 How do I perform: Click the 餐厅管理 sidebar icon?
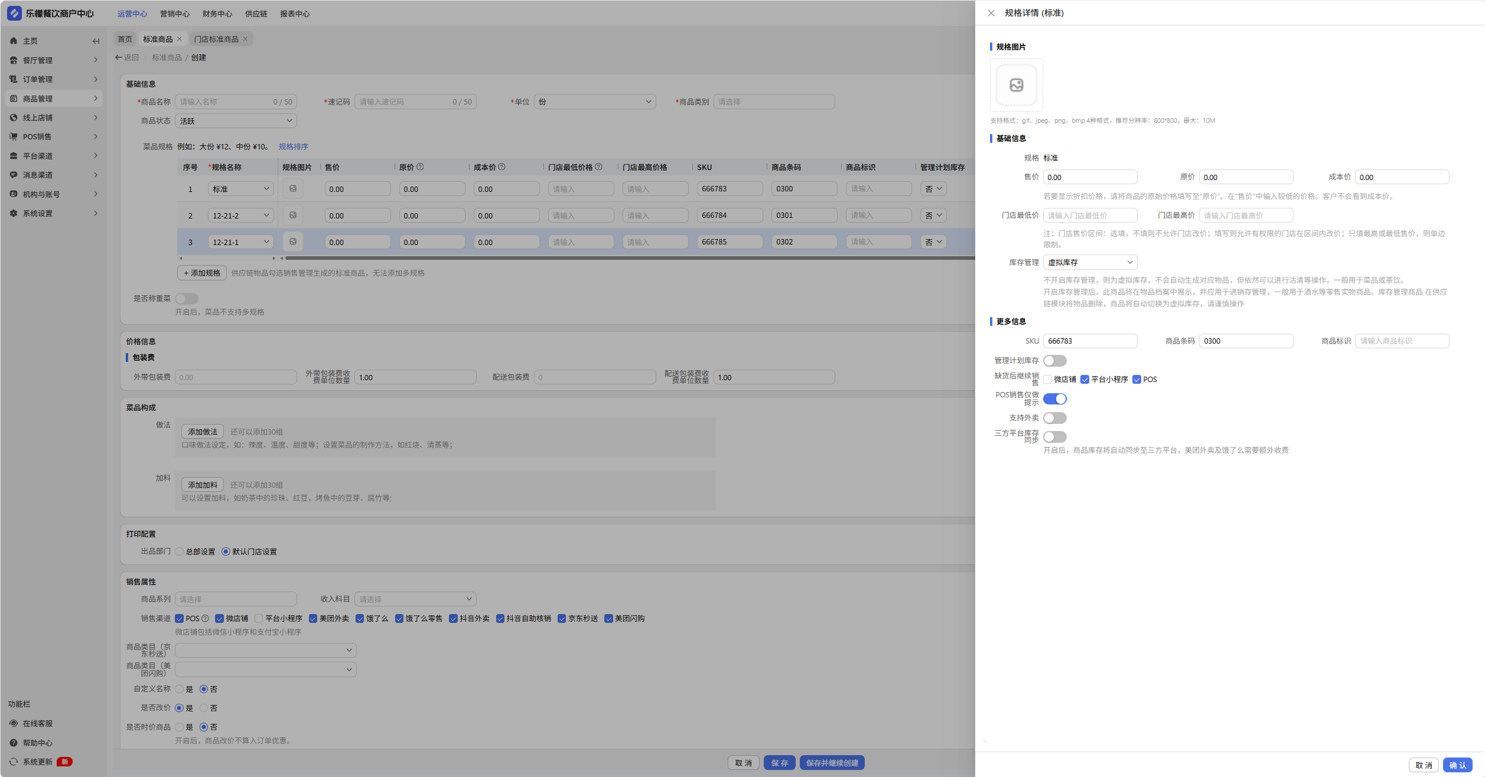[14, 60]
